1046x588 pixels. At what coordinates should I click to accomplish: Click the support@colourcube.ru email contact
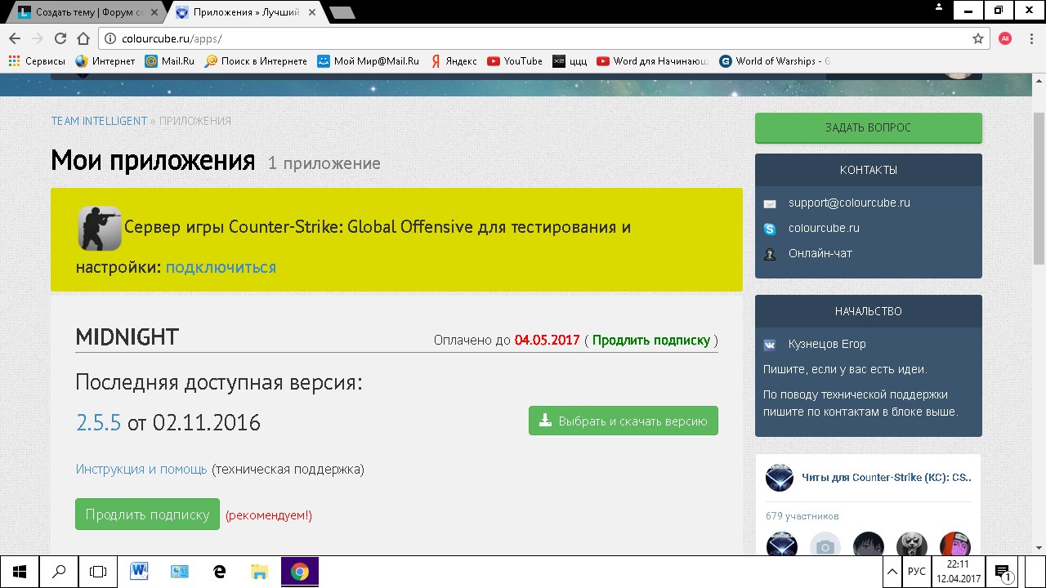click(x=849, y=203)
